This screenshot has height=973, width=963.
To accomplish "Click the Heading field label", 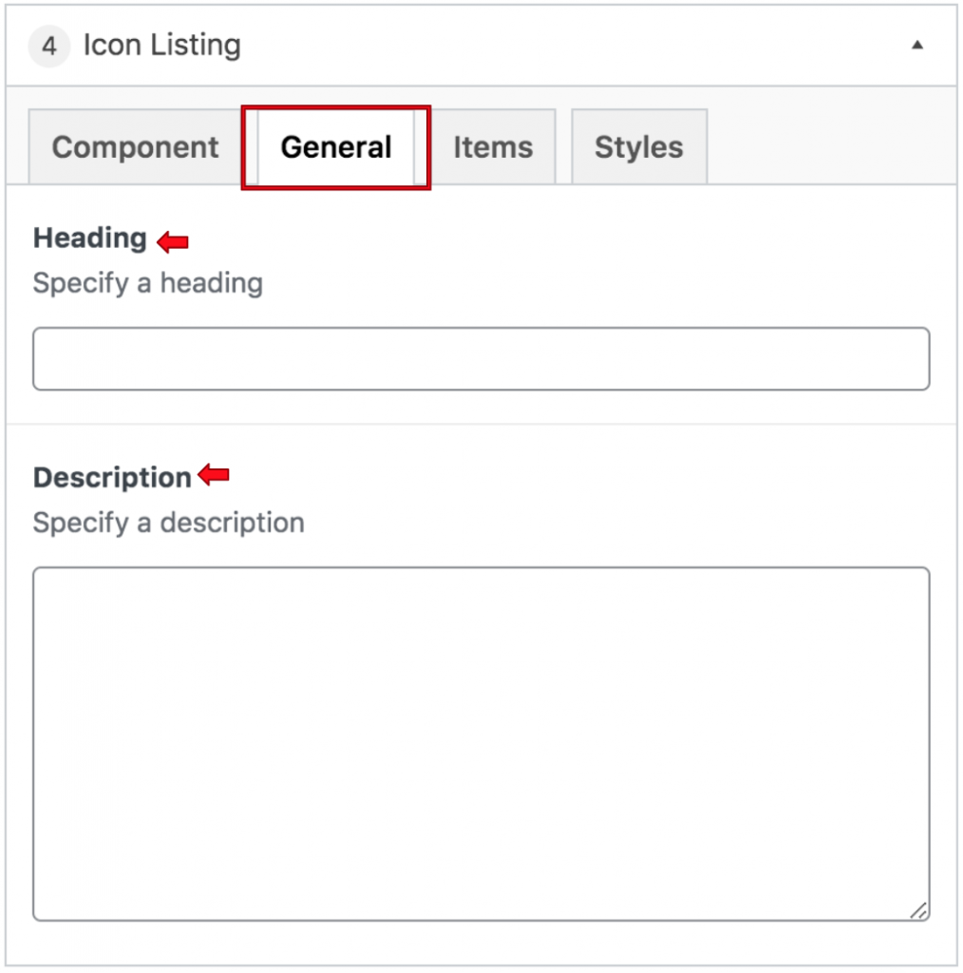I will tap(90, 238).
